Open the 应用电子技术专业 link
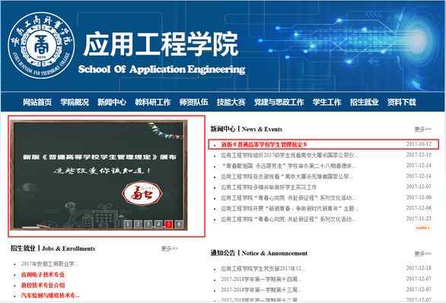Image resolution: width=446 pixels, height=303 pixels. (43, 274)
